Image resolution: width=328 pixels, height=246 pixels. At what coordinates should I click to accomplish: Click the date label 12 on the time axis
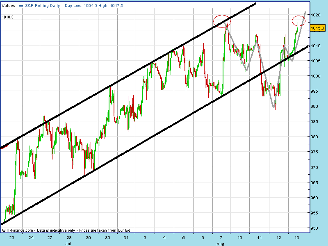pos(279,238)
